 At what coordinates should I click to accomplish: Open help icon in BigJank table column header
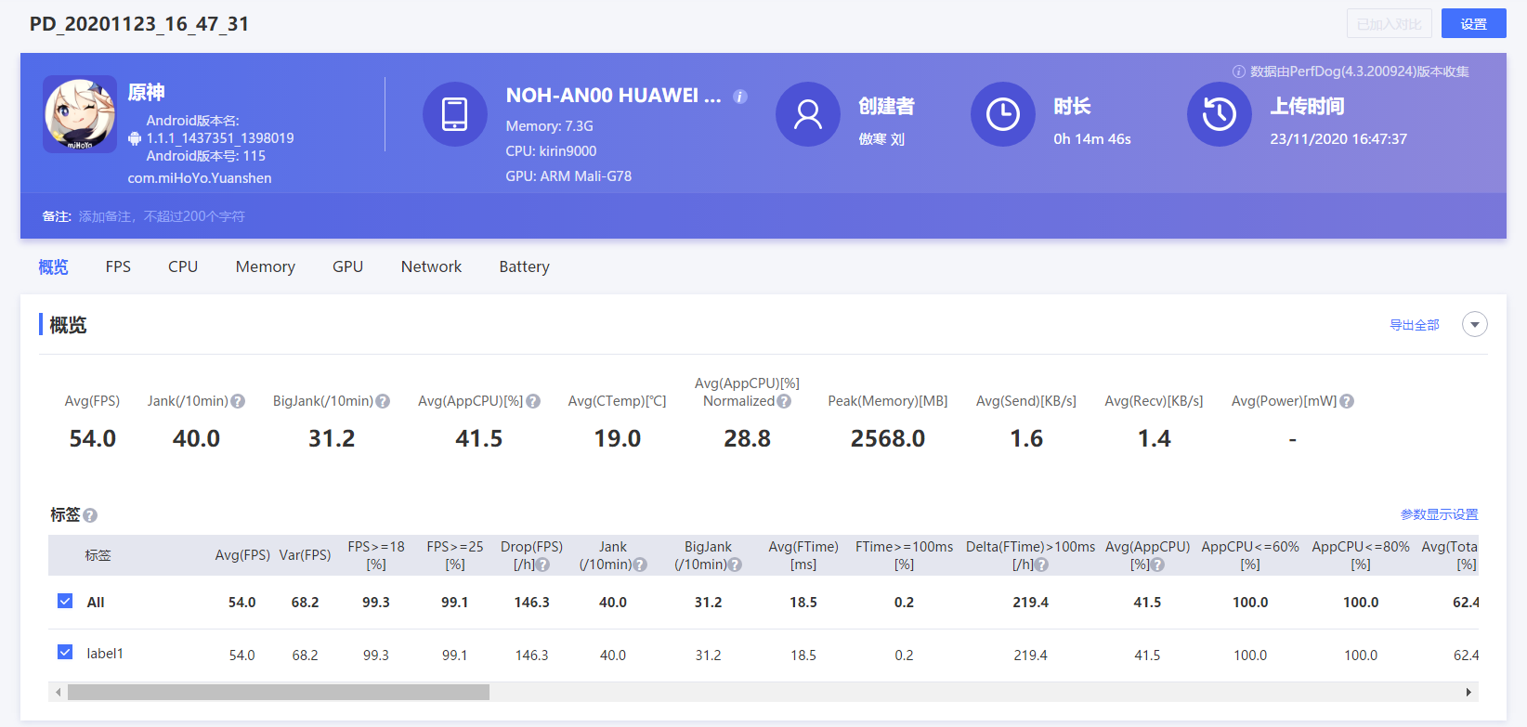[735, 565]
